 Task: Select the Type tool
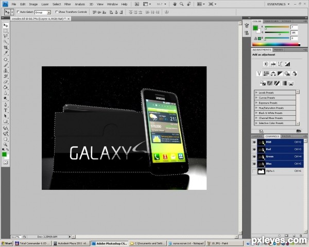[6, 110]
